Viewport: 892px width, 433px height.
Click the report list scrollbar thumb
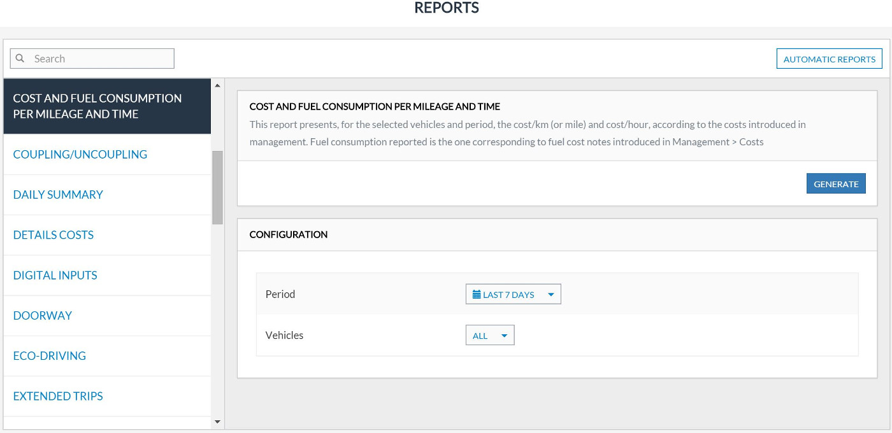[x=217, y=187]
